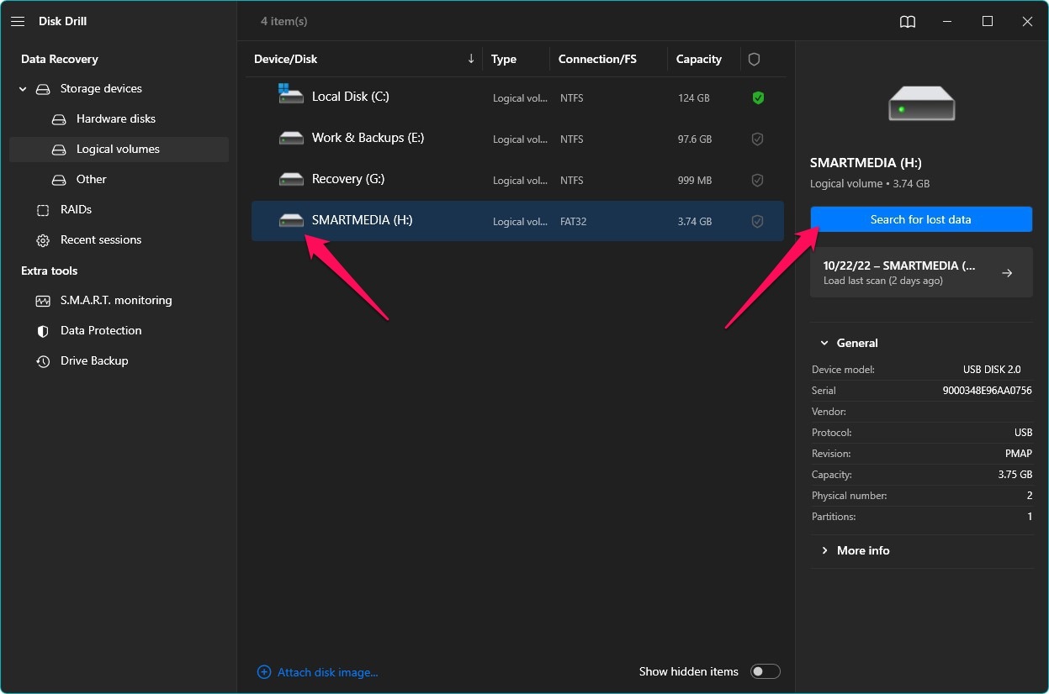Open the hamburger menu next to Disk Drill
Image resolution: width=1049 pixels, height=694 pixels.
[x=18, y=22]
